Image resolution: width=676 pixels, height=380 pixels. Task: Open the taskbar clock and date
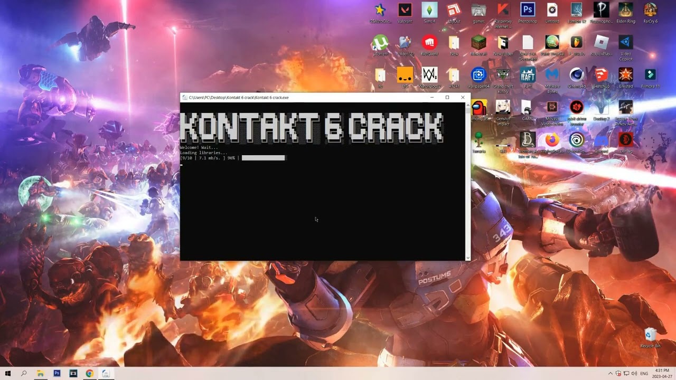pos(662,374)
